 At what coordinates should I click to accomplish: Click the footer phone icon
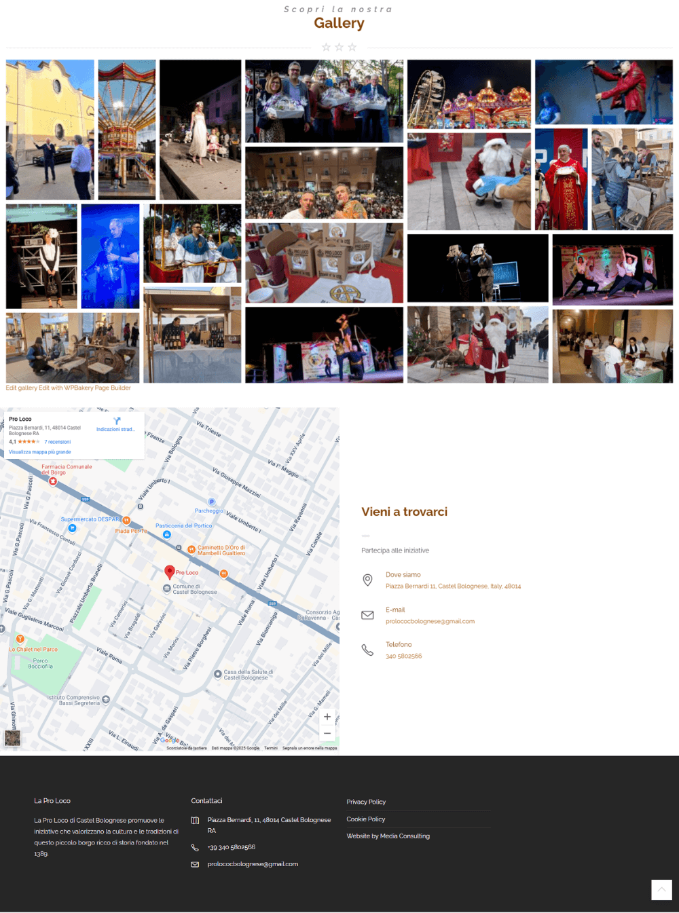click(195, 847)
